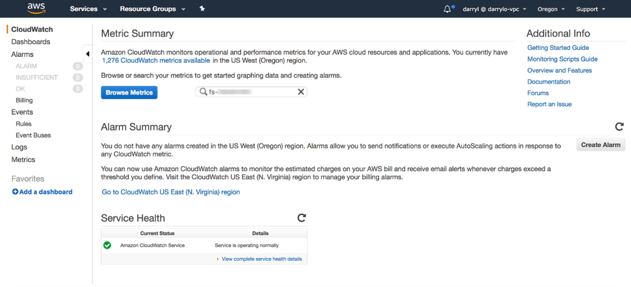Open the pin shortcuts star icon
This screenshot has height=287, width=631.
[x=202, y=9]
